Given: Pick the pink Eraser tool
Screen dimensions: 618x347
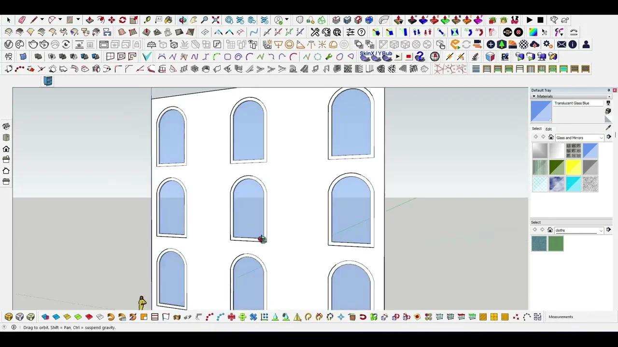Looking at the screenshot, I should tap(22, 20).
